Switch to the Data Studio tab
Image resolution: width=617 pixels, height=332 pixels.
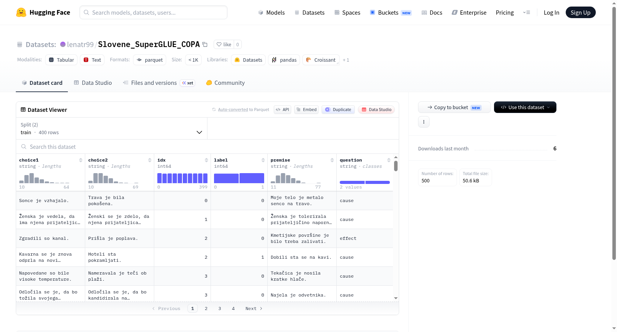(x=93, y=83)
